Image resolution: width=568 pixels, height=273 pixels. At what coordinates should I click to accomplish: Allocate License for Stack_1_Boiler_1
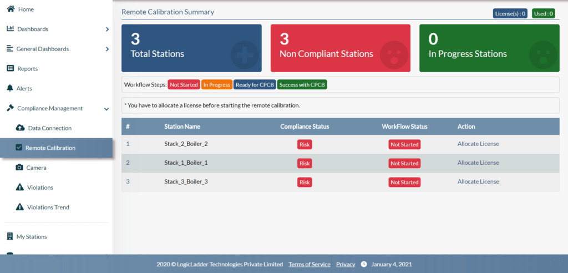[478, 163]
